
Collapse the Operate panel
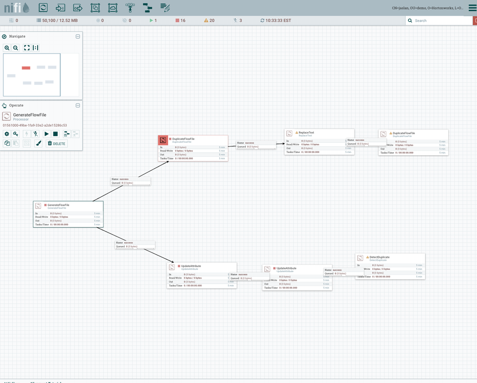click(x=78, y=106)
